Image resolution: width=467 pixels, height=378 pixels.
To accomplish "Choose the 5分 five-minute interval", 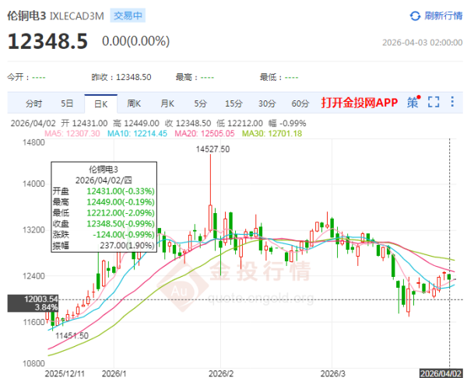I will [201, 103].
